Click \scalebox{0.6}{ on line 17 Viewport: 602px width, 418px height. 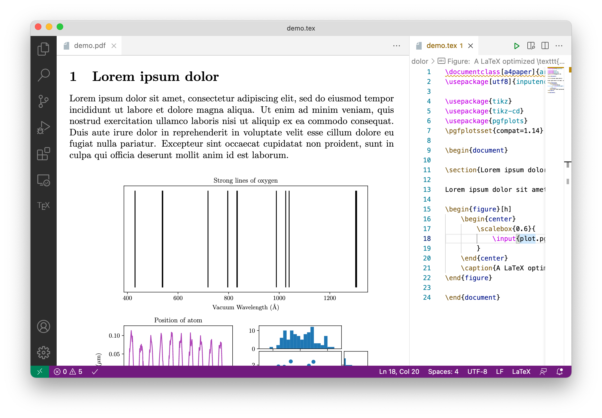click(x=506, y=229)
